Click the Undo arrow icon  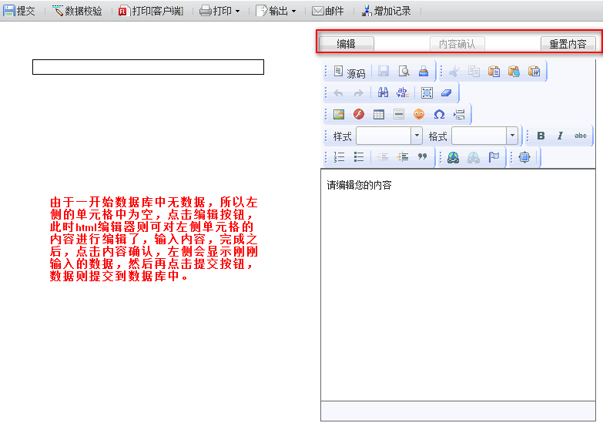pos(338,92)
